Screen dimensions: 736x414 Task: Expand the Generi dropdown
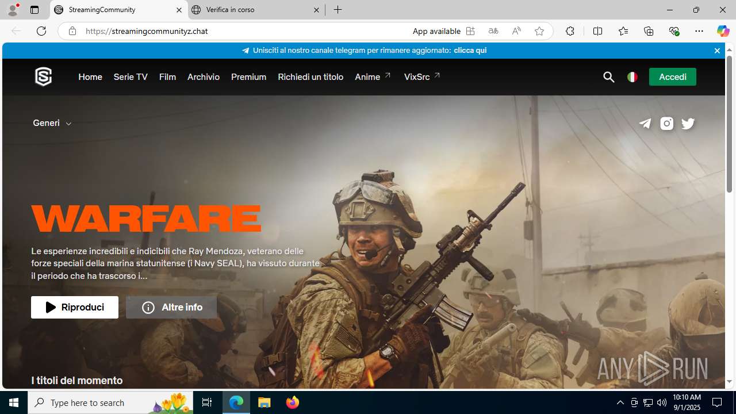(52, 123)
